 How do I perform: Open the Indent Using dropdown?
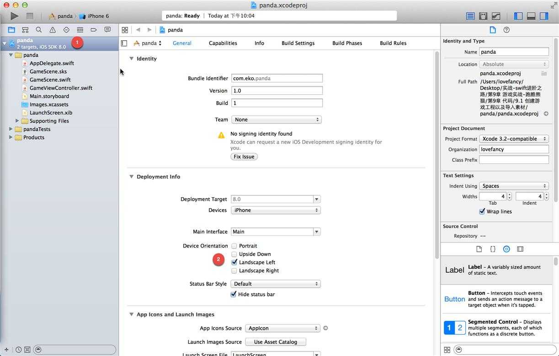(x=514, y=186)
